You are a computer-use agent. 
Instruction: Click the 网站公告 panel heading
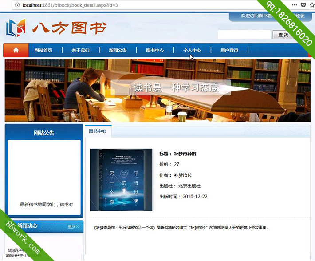(x=44, y=133)
